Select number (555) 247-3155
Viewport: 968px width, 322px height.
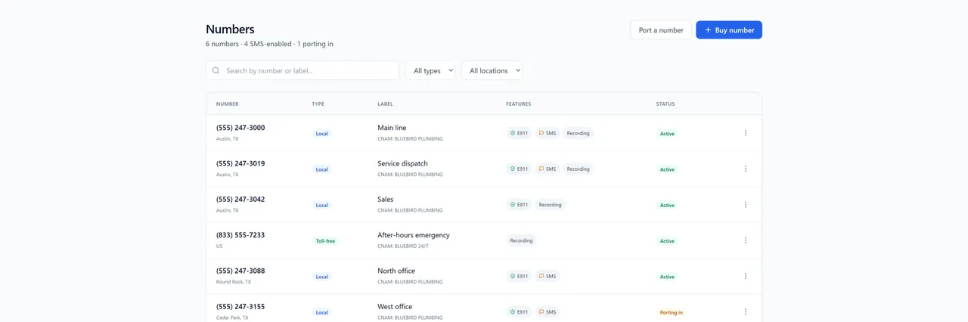click(240, 307)
